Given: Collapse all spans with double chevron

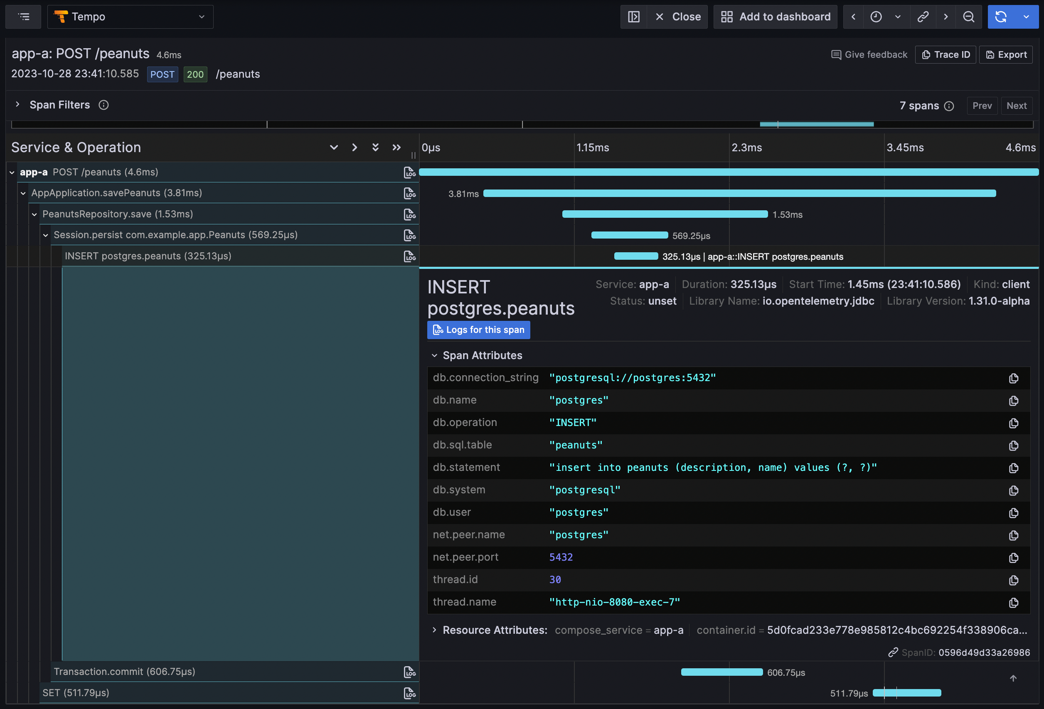Looking at the screenshot, I should 396,148.
